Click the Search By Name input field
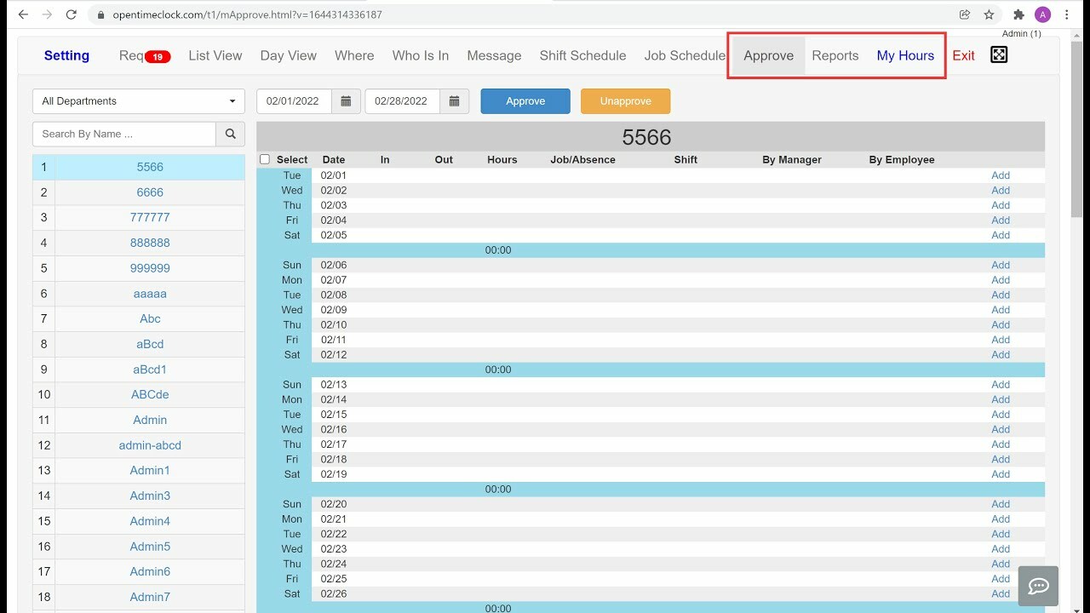1090x613 pixels. 123,134
